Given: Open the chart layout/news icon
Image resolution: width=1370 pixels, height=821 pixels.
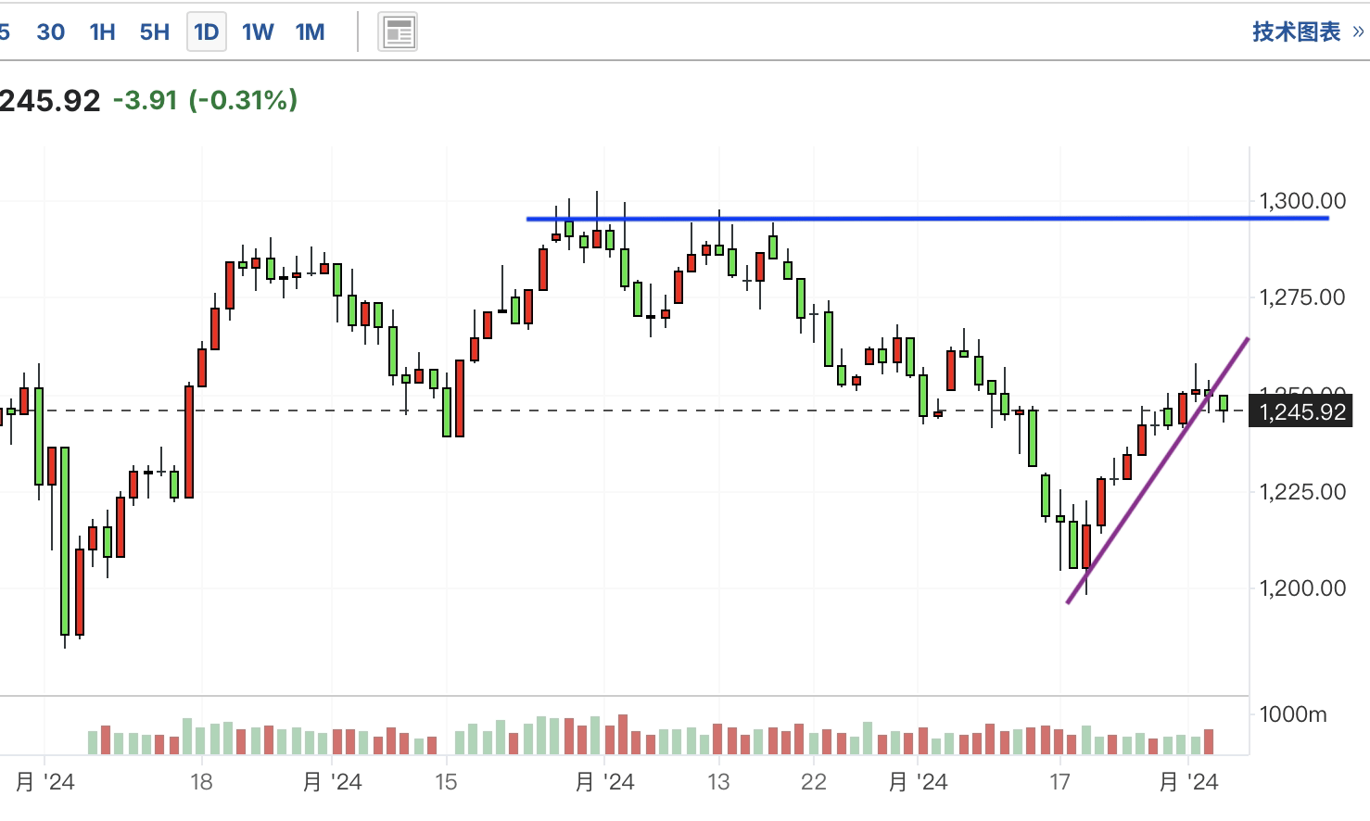Looking at the screenshot, I should (x=398, y=32).
